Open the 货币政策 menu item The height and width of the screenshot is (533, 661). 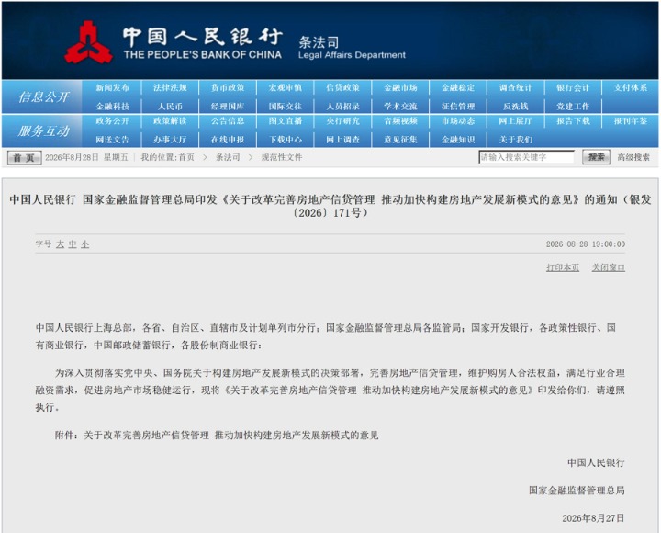[228, 88]
